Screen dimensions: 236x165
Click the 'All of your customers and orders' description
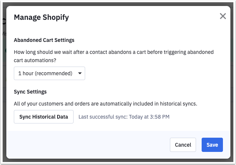point(105,103)
